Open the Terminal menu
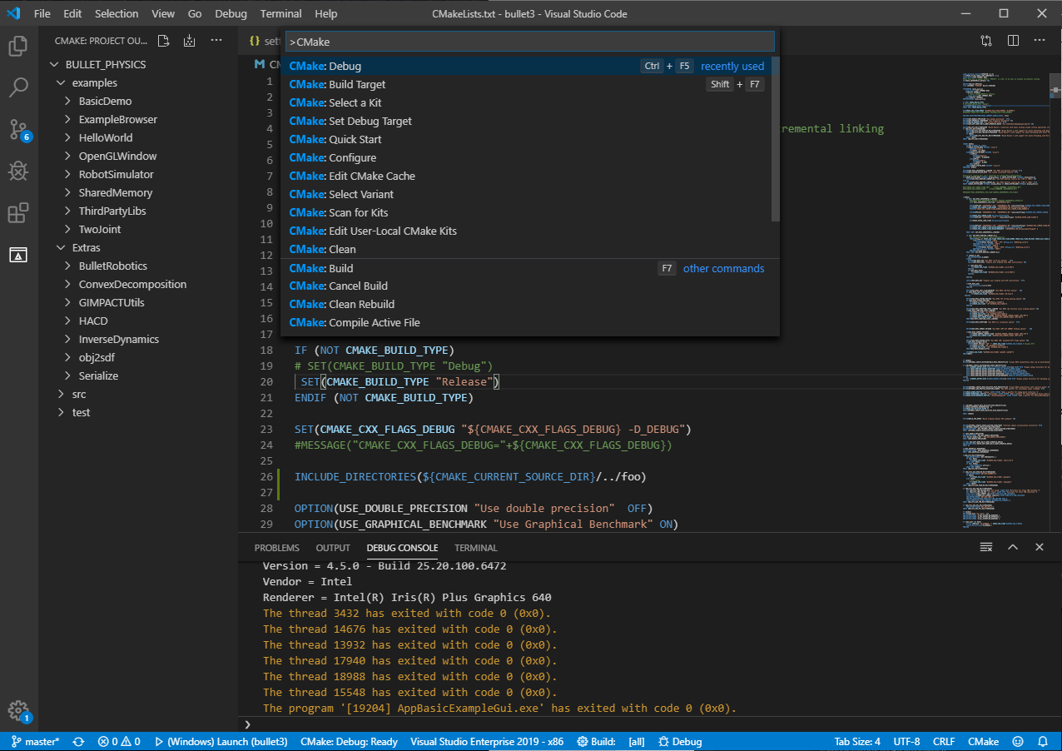 (x=280, y=13)
